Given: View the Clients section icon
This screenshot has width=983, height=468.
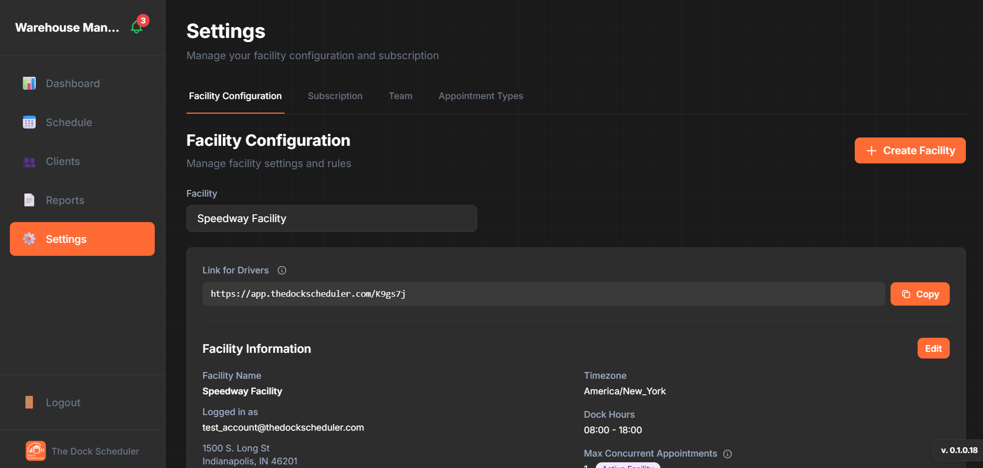Looking at the screenshot, I should pyautogui.click(x=29, y=161).
